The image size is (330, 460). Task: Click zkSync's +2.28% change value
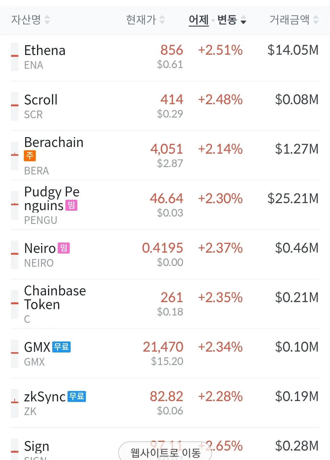point(220,396)
